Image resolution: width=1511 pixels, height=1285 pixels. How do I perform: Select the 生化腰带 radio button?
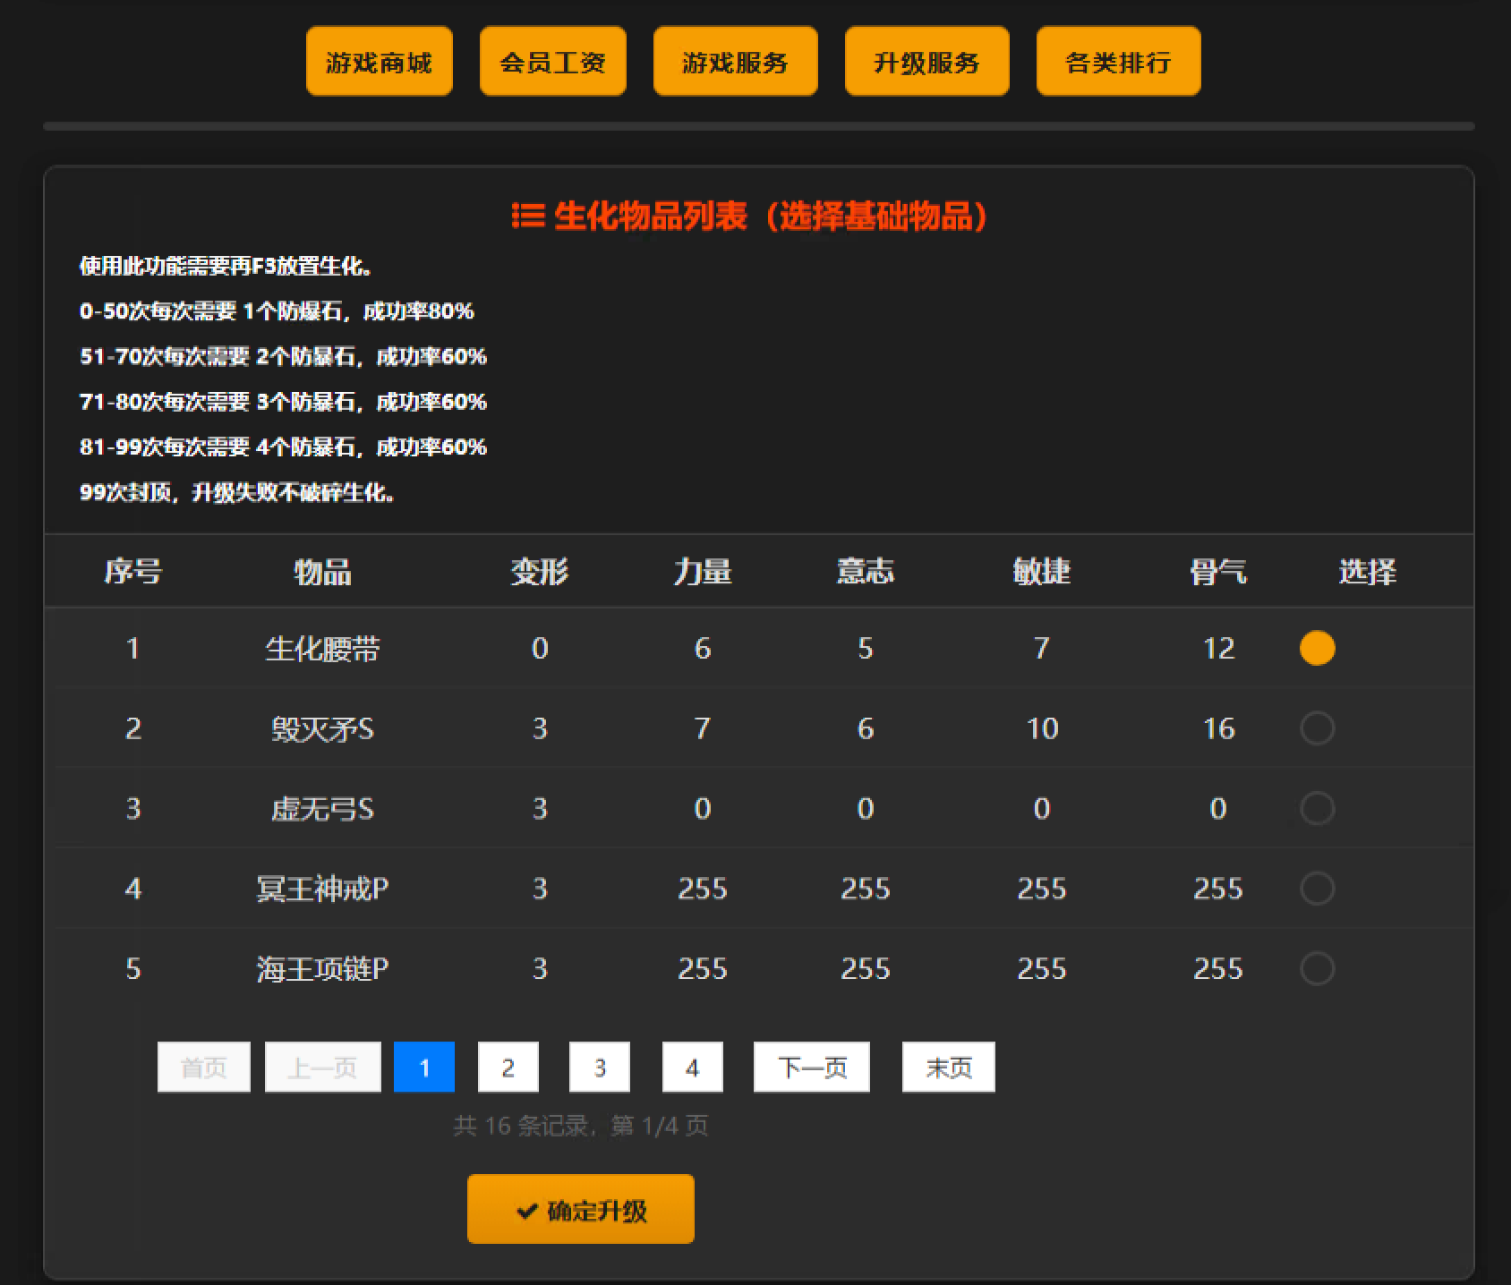point(1316,648)
